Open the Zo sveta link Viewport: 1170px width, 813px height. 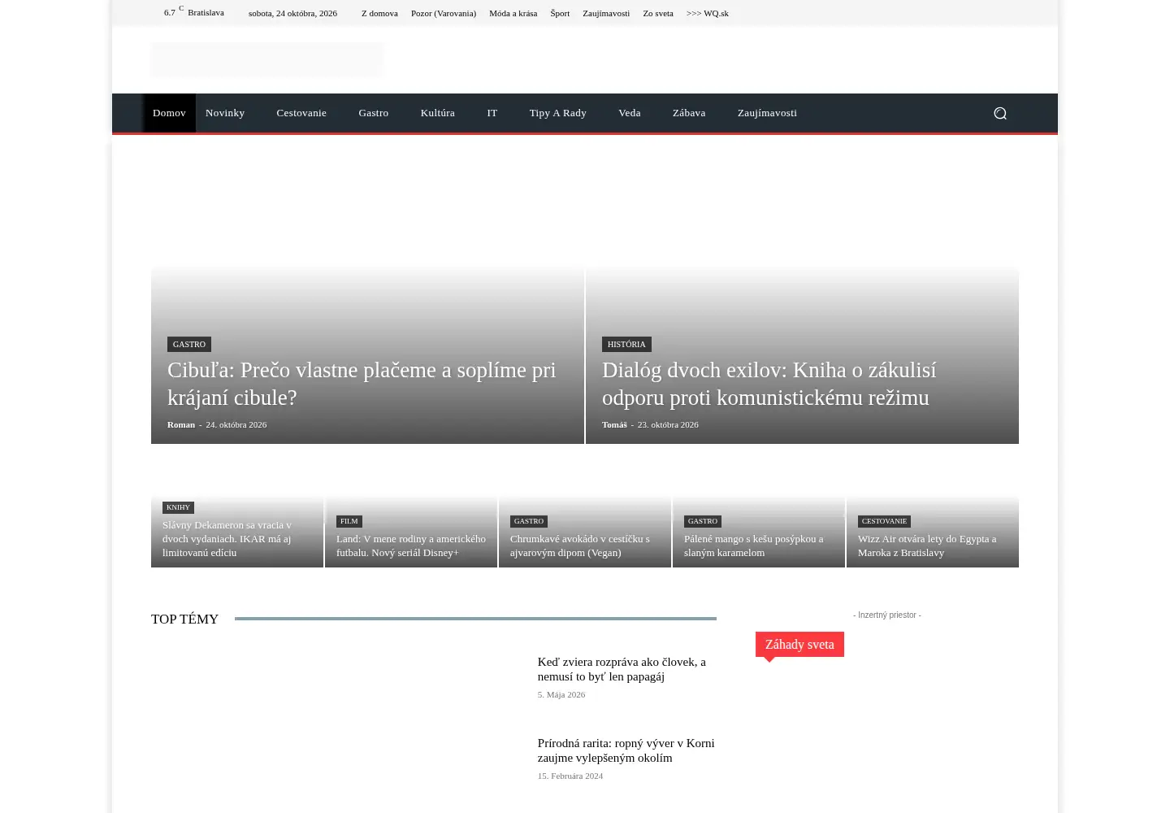point(658,13)
